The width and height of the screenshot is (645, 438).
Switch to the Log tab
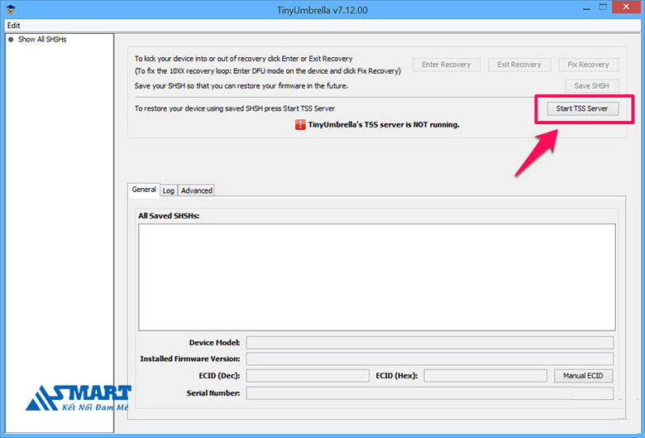pyautogui.click(x=168, y=190)
